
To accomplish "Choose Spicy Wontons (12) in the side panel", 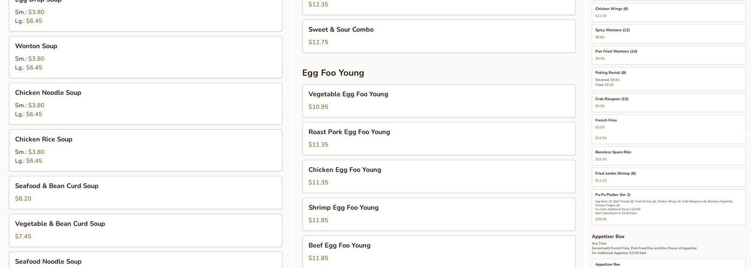I will click(x=668, y=34).
